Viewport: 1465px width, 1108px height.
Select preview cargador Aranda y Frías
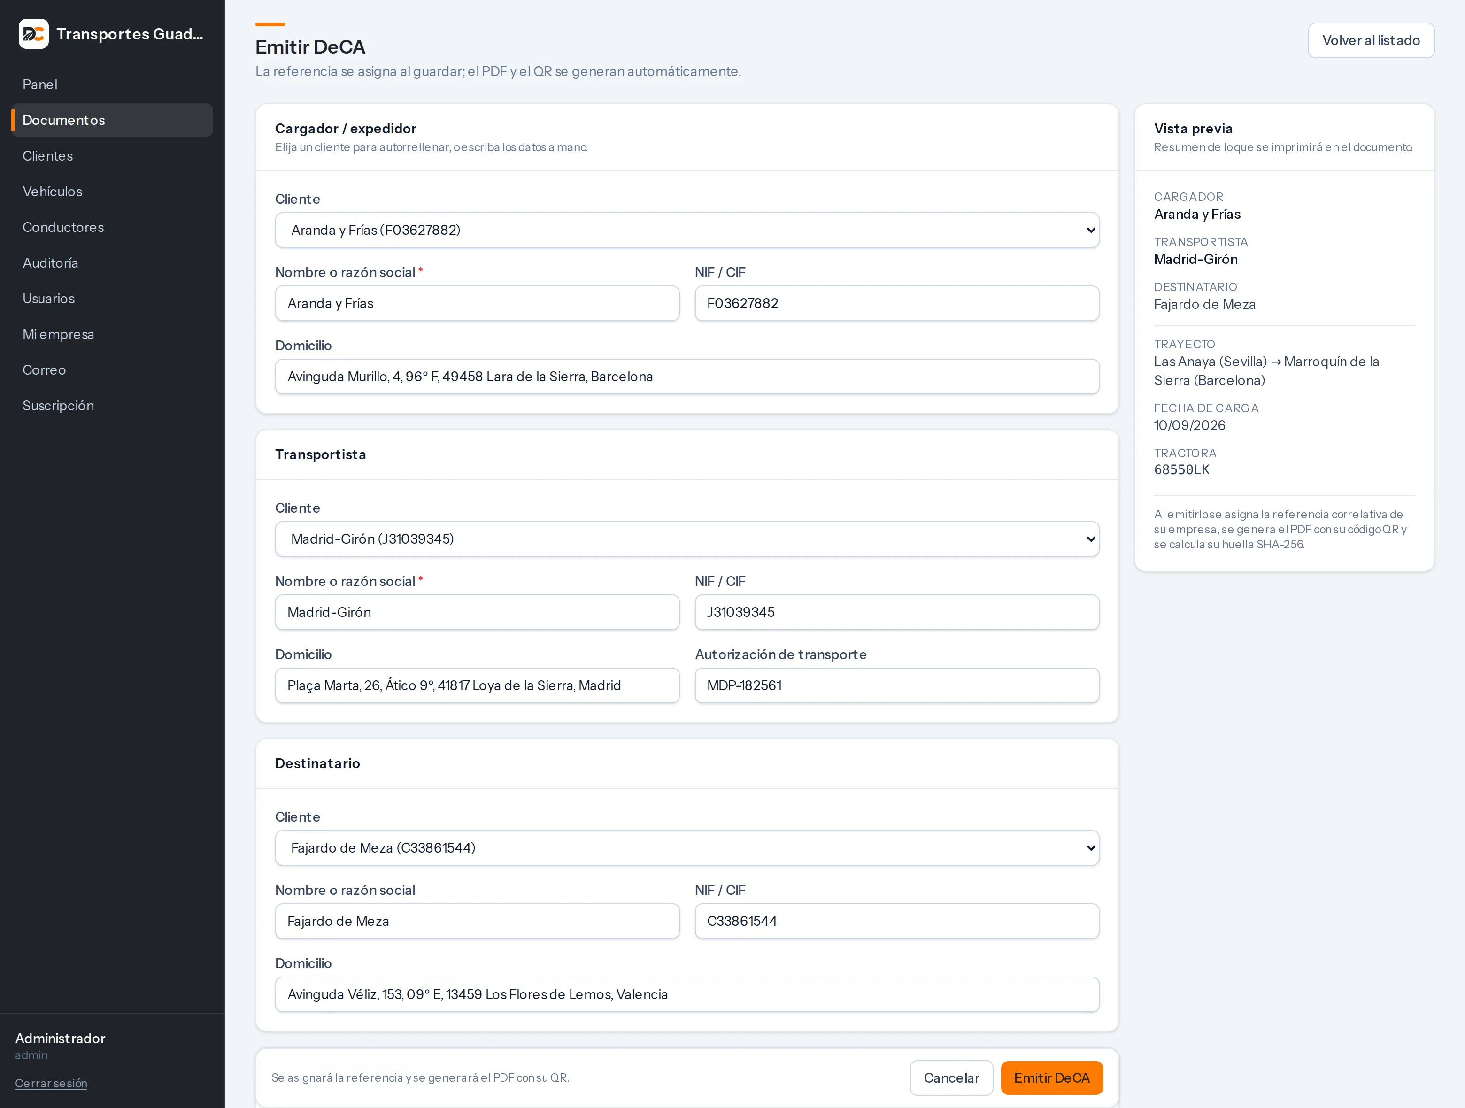(x=1197, y=214)
